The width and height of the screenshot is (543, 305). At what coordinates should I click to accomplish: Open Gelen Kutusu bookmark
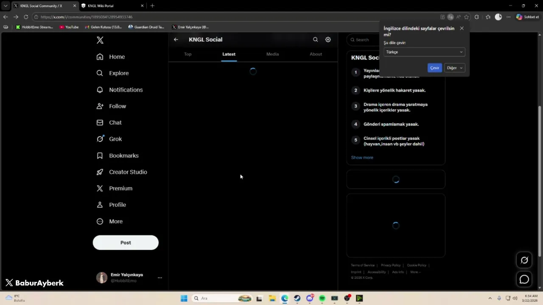pyautogui.click(x=103, y=27)
